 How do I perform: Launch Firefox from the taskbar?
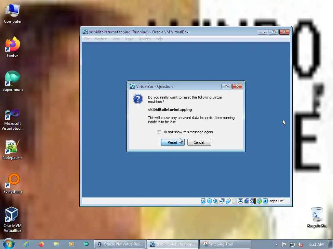(41, 244)
